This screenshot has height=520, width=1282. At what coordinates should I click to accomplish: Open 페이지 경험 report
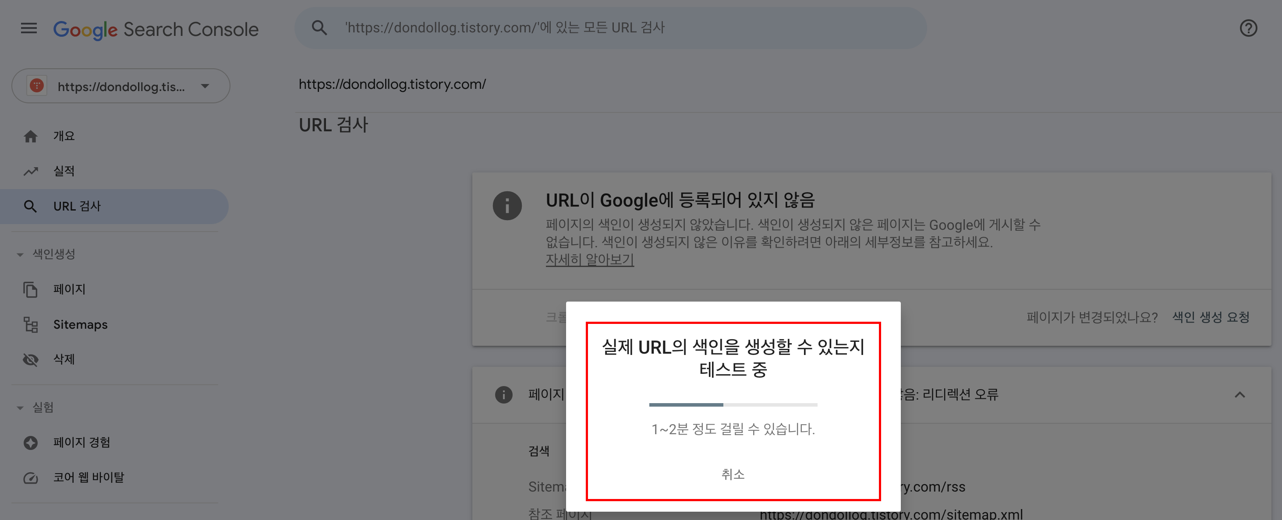pyautogui.click(x=114, y=443)
